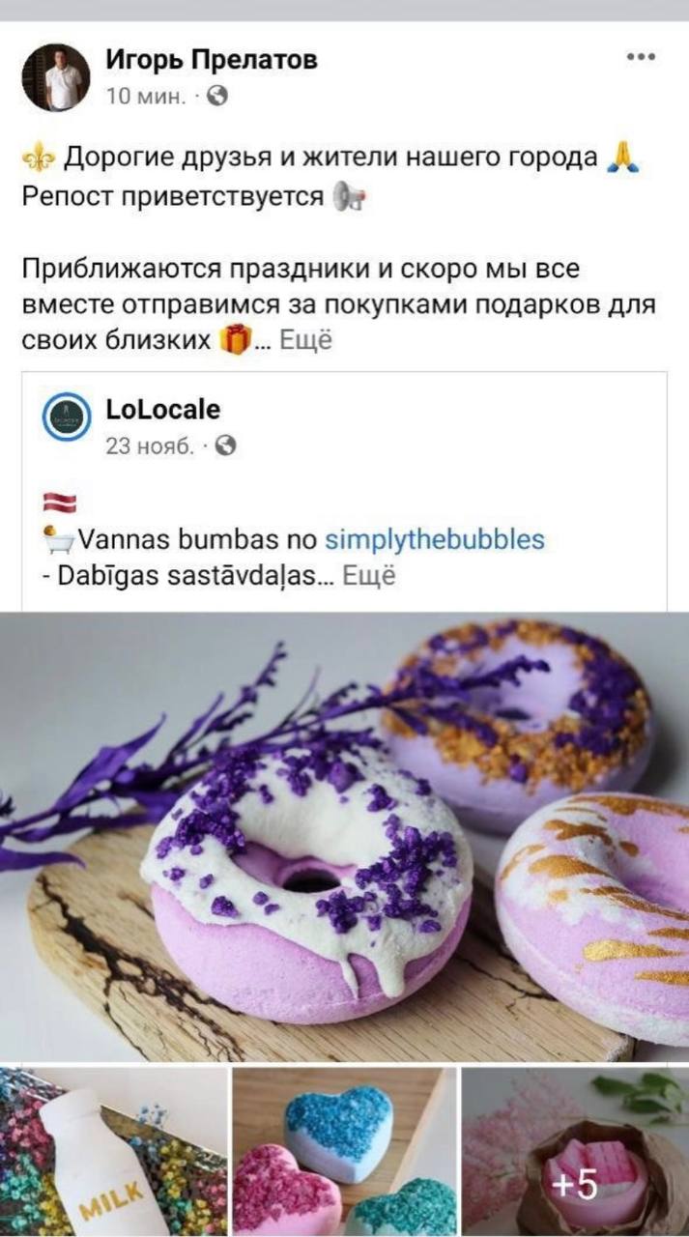Open Игорь Прелатов profile picture
The width and height of the screenshot is (689, 1237).
pos(54,76)
